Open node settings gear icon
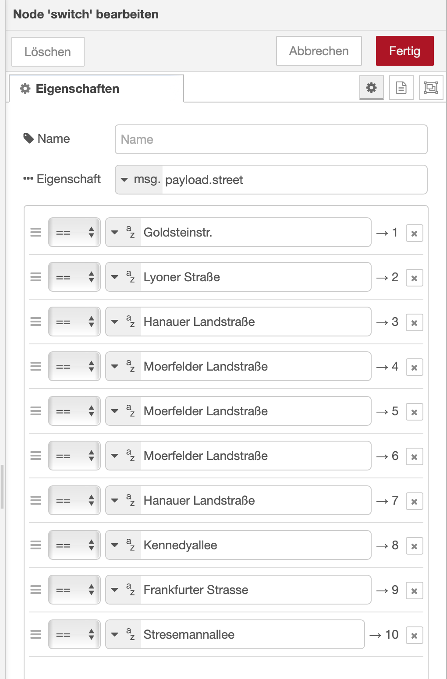The image size is (447, 679). [371, 88]
